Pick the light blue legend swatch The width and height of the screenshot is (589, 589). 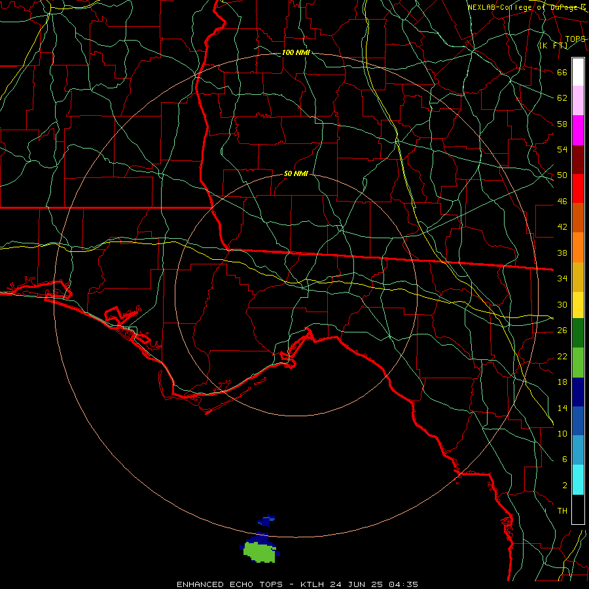click(578, 450)
